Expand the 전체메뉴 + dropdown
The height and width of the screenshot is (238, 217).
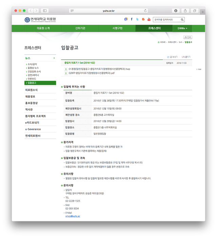tap(182, 28)
